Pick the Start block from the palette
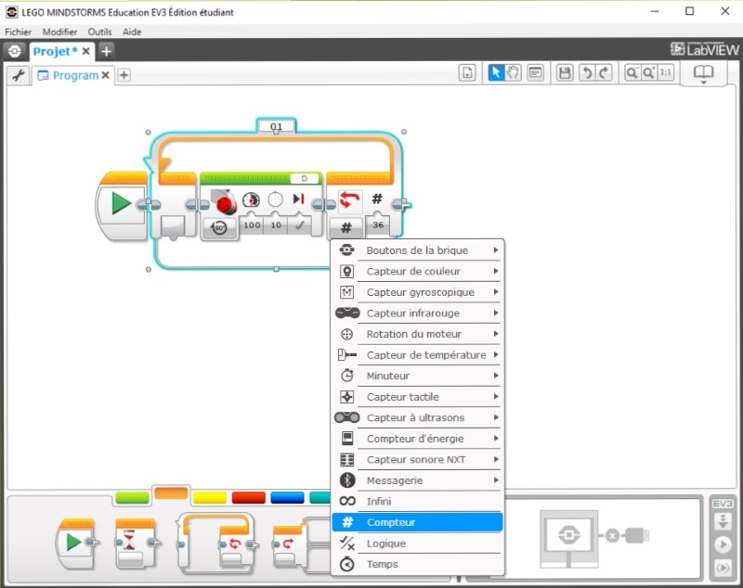Screen dimensions: 743x588 click(77, 543)
